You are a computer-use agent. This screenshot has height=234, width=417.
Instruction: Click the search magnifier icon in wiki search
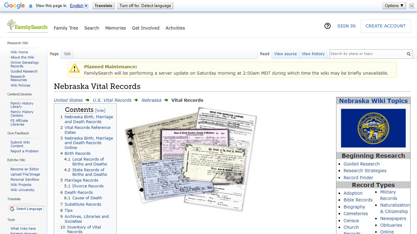[408, 54]
